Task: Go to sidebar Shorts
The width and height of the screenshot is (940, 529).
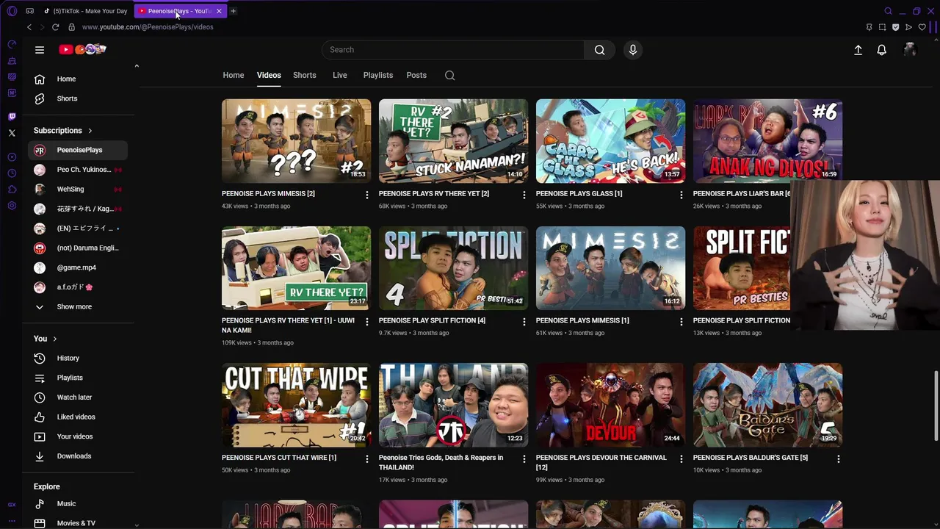Action: coord(78,98)
